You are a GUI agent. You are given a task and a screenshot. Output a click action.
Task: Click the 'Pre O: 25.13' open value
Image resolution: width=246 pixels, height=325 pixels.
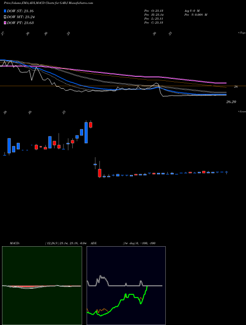coord(154,11)
